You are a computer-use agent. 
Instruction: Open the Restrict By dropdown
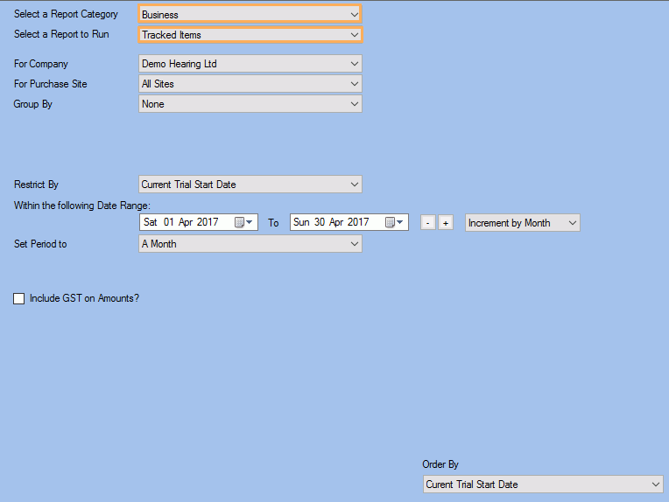click(x=250, y=184)
